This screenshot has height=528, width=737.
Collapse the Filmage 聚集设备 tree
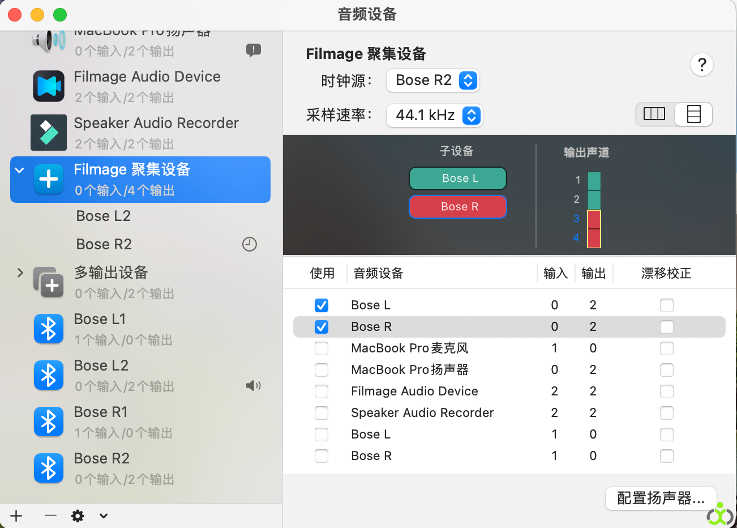coord(20,170)
